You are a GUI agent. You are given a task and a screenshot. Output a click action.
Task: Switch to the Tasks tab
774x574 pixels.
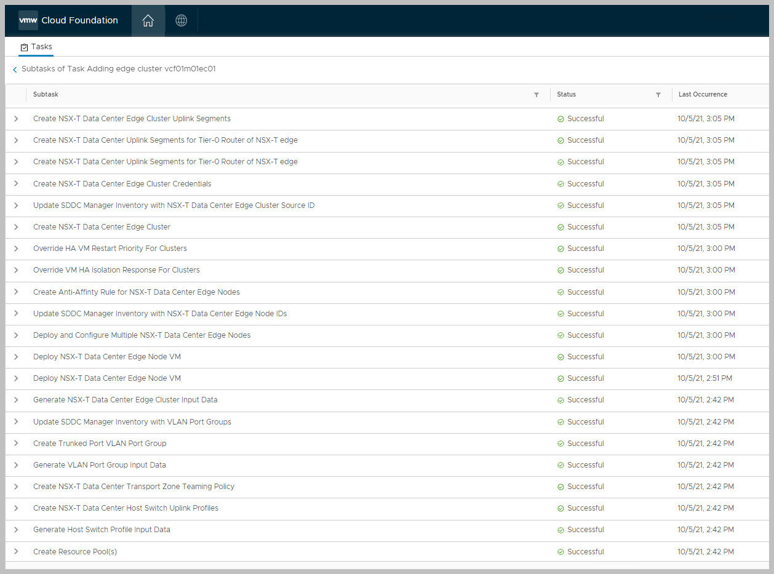pos(36,47)
